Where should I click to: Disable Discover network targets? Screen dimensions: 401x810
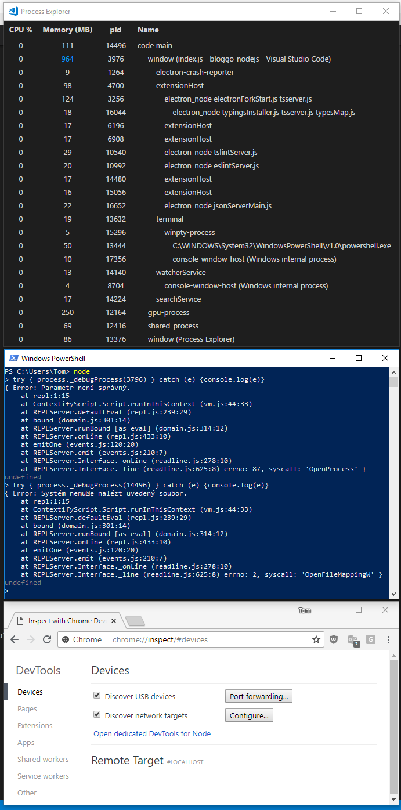(x=96, y=714)
